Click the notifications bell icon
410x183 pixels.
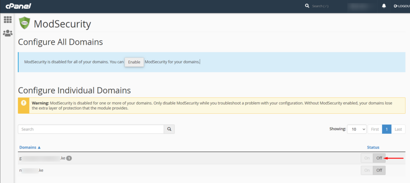pos(384,6)
